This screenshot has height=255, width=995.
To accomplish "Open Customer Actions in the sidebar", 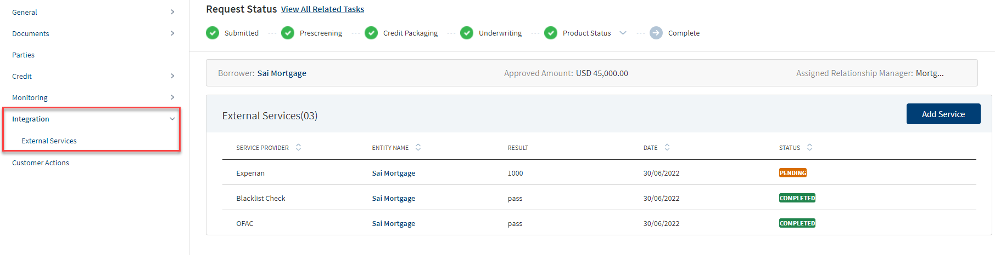I will [x=41, y=163].
